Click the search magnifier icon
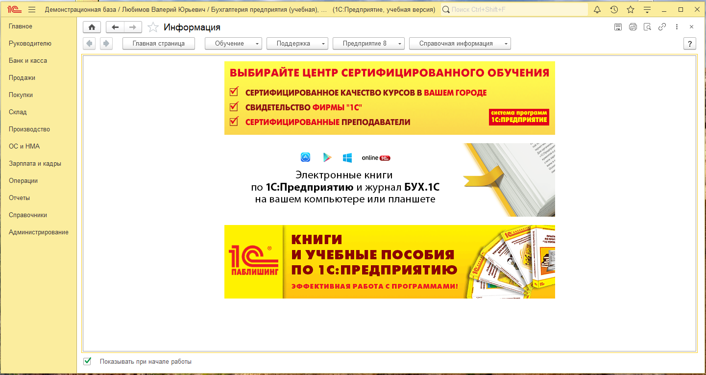The width and height of the screenshot is (706, 375). pos(446,10)
